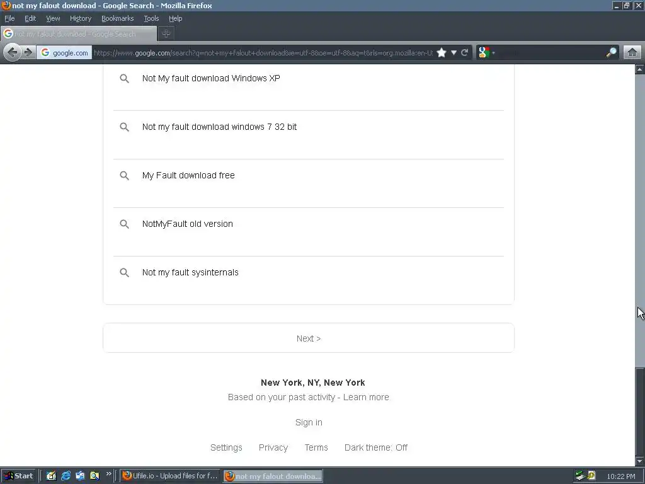Go back with the Back arrow button
Viewport: 645px width, 484px height.
(x=13, y=53)
